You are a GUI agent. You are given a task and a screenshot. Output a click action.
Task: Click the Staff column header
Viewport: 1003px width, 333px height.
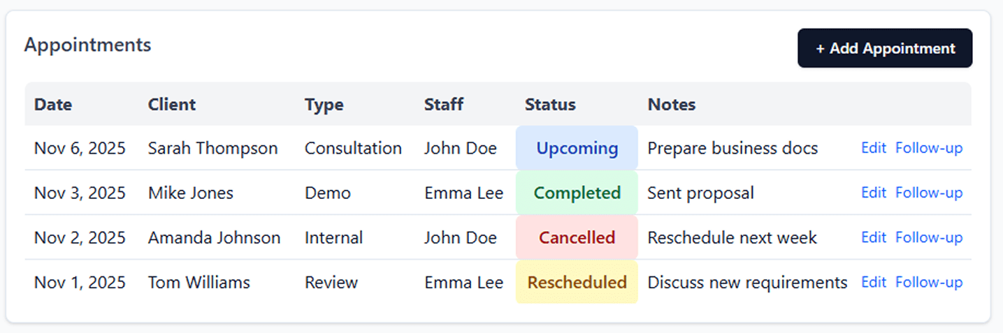coord(444,105)
